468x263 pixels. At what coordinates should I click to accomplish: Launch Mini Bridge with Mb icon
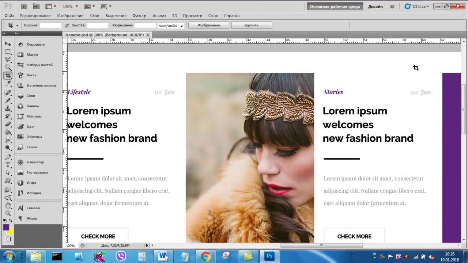36,6
